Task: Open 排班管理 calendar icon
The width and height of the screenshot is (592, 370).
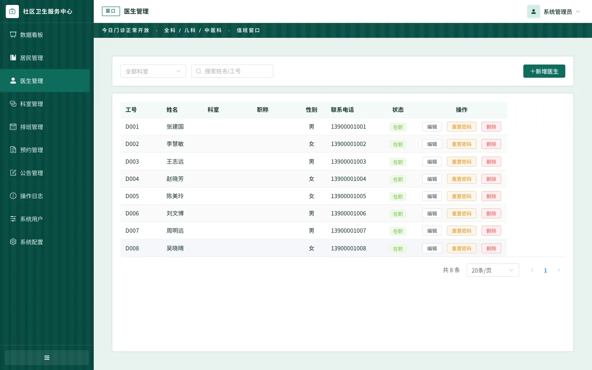Action: tap(13, 127)
